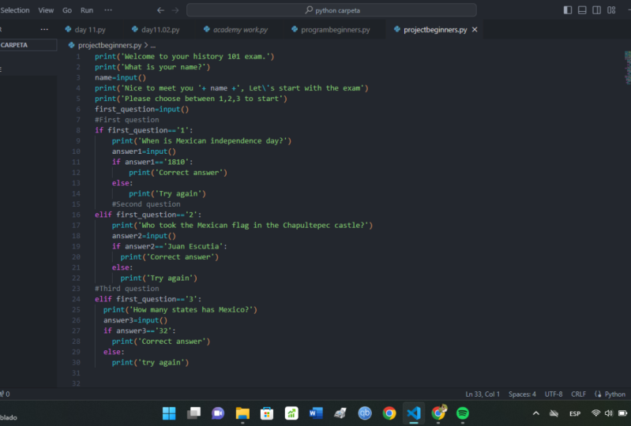Viewport: 631px width, 426px height.
Task: Open the Go menu
Action: click(x=67, y=10)
